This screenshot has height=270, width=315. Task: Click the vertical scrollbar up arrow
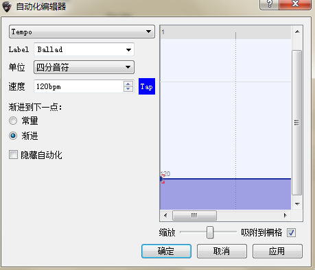pos(297,32)
